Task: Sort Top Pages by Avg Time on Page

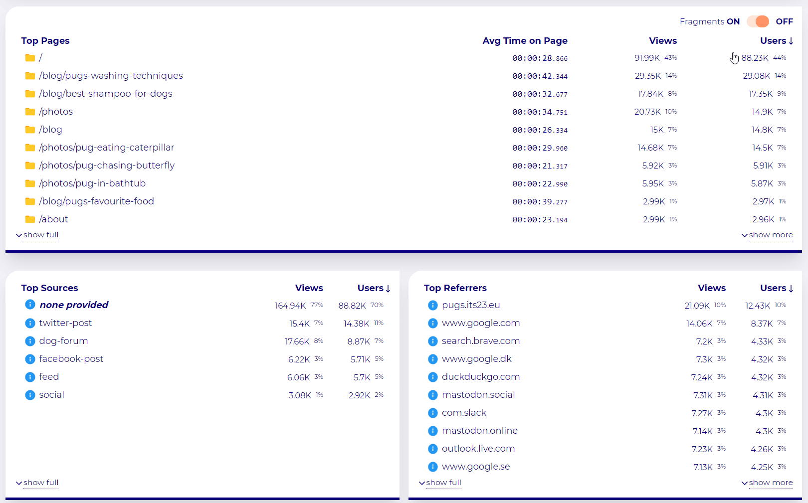Action: click(525, 41)
